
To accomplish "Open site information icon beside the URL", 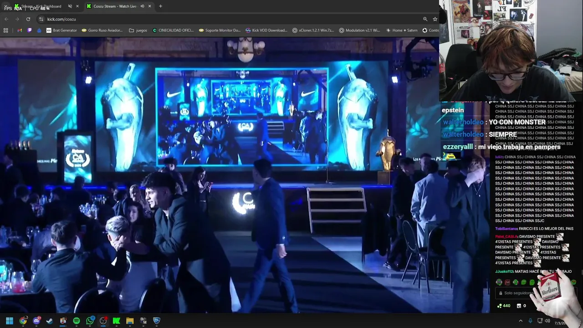I will pos(41,19).
